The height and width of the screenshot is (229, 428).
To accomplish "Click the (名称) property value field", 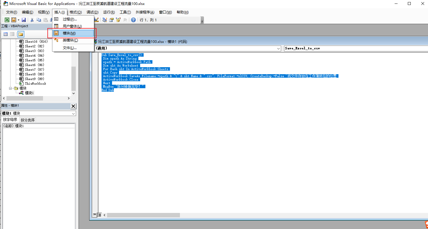I will [45, 126].
